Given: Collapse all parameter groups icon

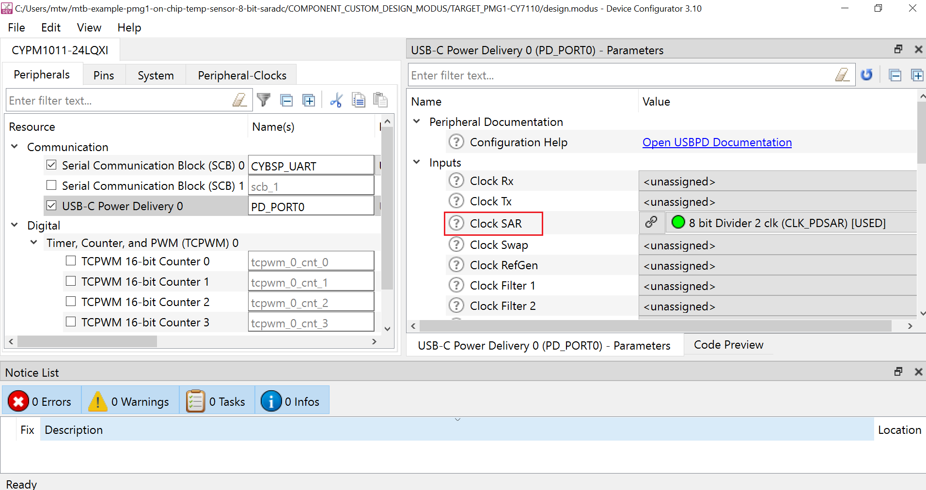Looking at the screenshot, I should 895,75.
